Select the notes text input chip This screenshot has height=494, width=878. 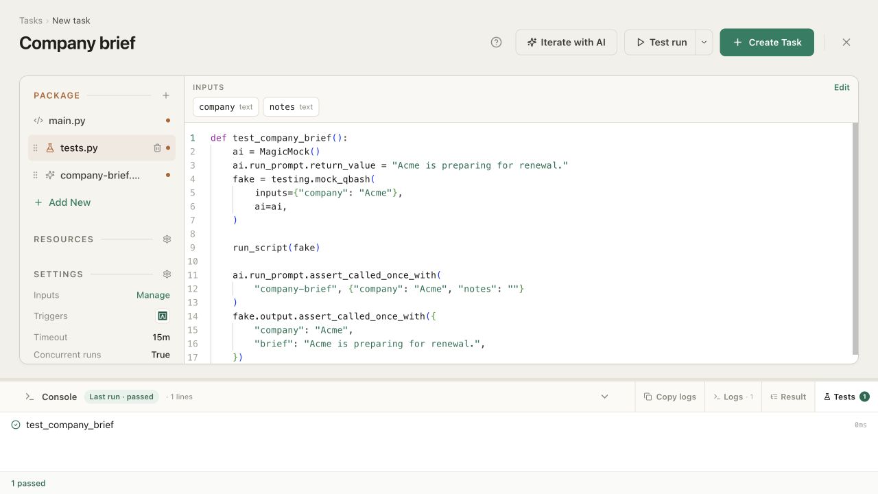click(291, 107)
